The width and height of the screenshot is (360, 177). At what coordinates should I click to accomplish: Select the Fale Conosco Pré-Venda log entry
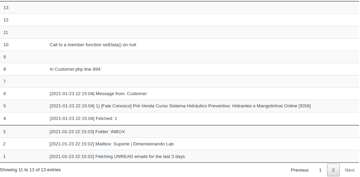(x=180, y=106)
